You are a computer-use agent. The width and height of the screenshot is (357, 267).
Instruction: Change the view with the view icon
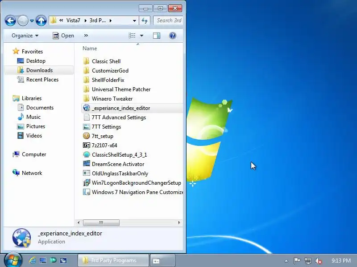coord(132,36)
